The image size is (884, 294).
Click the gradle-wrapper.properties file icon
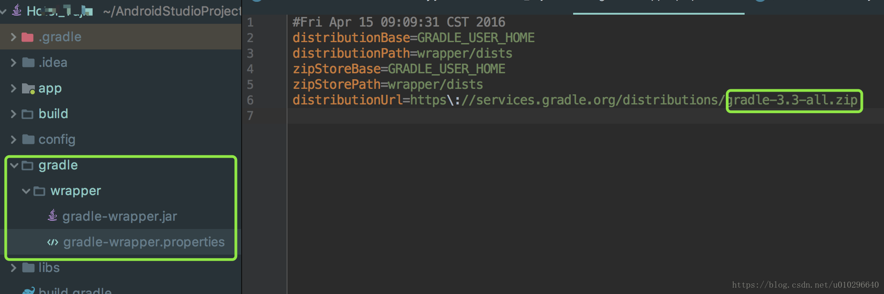[x=53, y=242]
